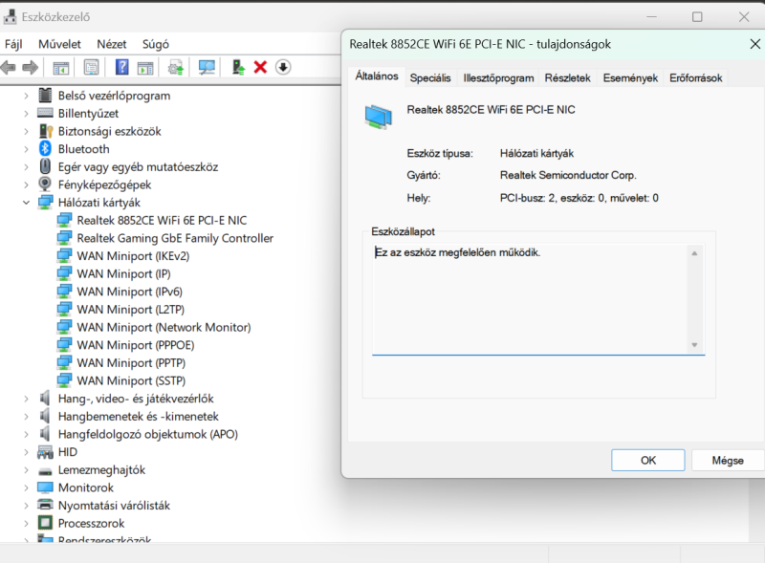
Task: Switch to the Részletek tab
Action: click(567, 78)
